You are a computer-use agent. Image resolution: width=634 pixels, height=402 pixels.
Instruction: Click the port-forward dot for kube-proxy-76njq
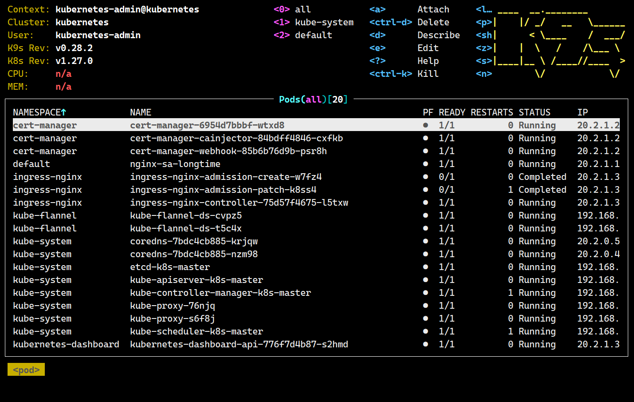425,306
